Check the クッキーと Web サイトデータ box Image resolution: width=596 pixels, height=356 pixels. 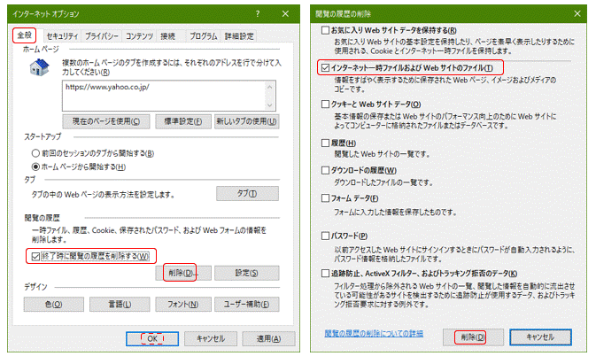(x=326, y=104)
